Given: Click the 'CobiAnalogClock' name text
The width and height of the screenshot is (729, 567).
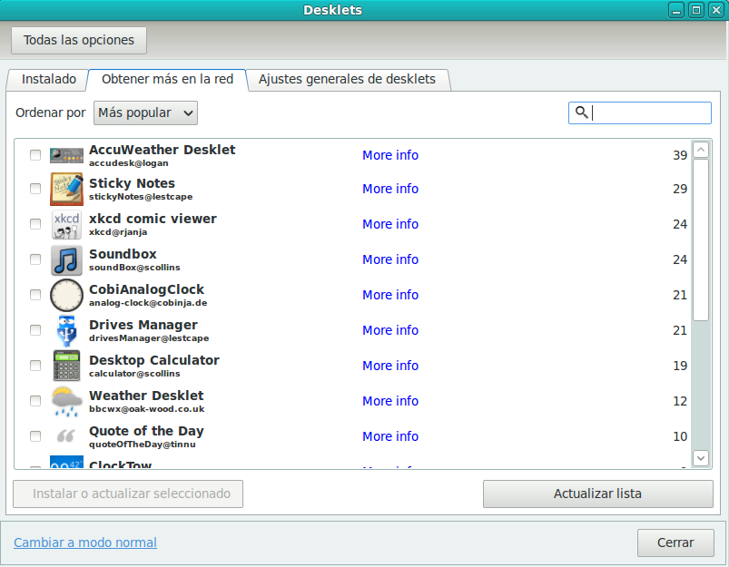Looking at the screenshot, I should 146,289.
